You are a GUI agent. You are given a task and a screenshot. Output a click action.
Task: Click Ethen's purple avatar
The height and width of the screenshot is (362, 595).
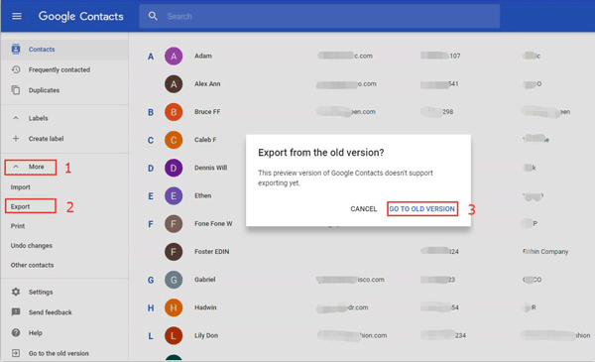pos(174,196)
